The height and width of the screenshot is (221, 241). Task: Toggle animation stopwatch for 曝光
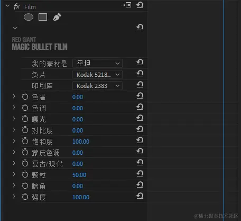click(25, 119)
